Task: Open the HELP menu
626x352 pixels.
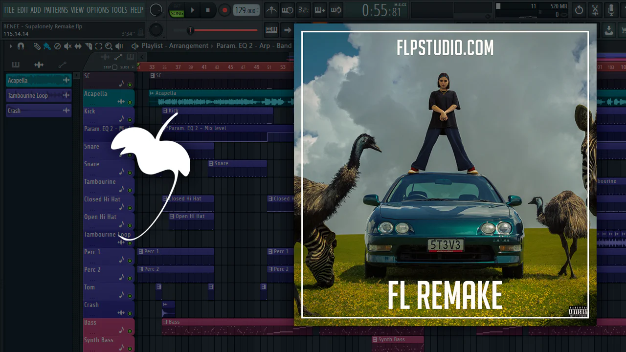Action: coord(137,10)
